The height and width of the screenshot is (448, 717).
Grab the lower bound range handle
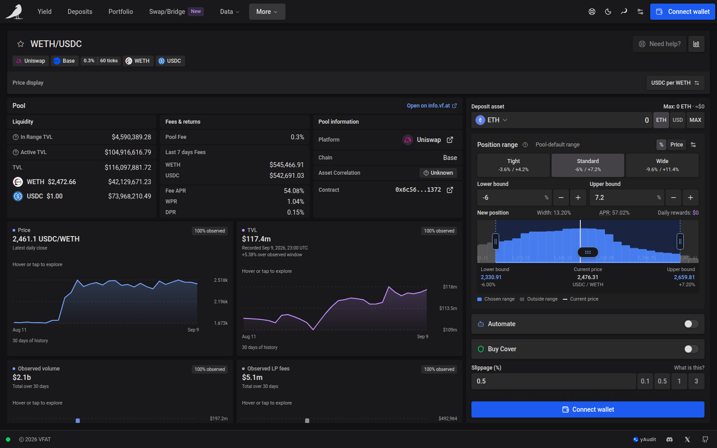pos(496,242)
